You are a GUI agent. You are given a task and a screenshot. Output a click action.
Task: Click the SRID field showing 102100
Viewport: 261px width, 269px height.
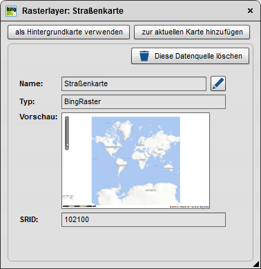point(144,219)
